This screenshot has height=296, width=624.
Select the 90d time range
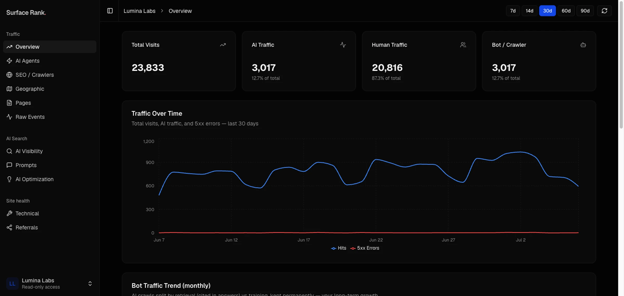tap(585, 11)
